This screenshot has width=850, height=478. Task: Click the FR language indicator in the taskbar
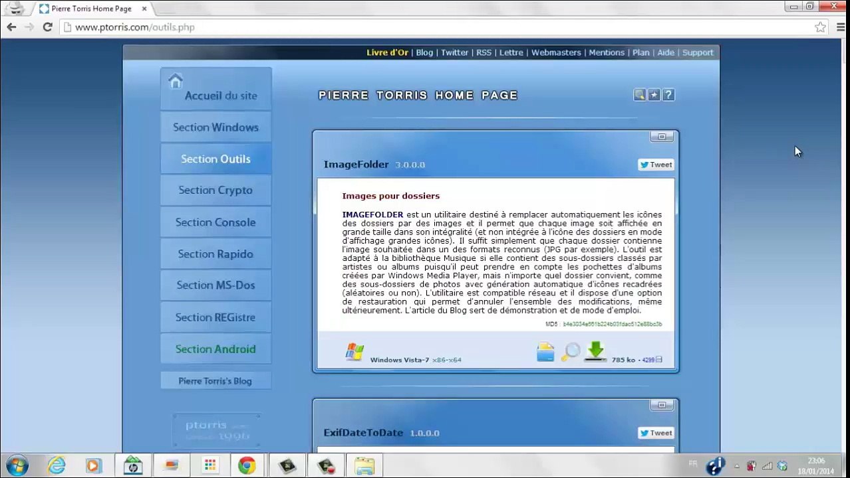pyautogui.click(x=693, y=463)
